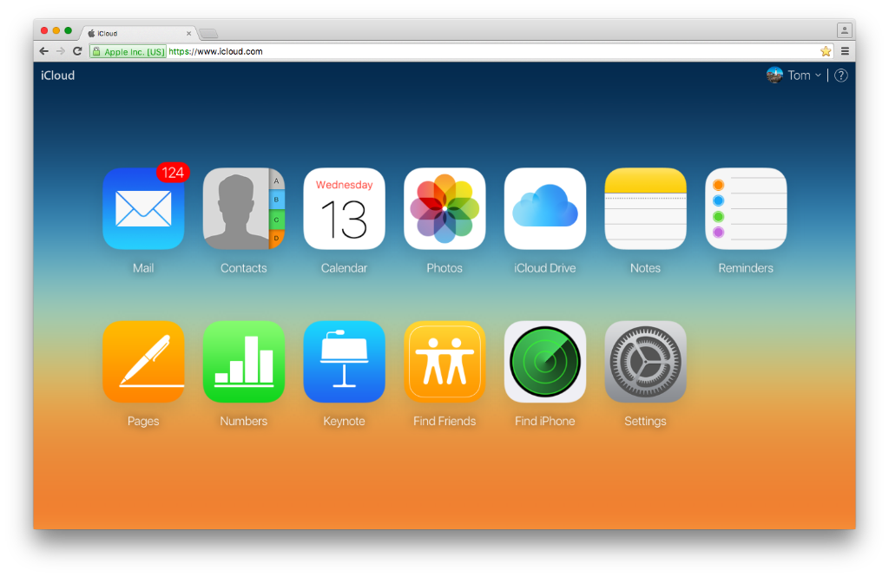
Task: Click the green padlock security icon
Action: coord(96,51)
